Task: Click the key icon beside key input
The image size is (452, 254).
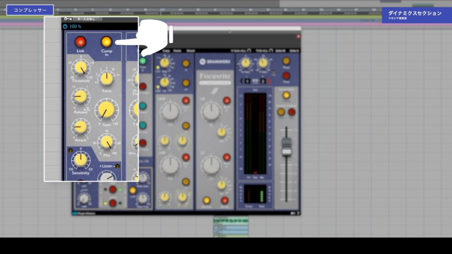Action: point(68,19)
